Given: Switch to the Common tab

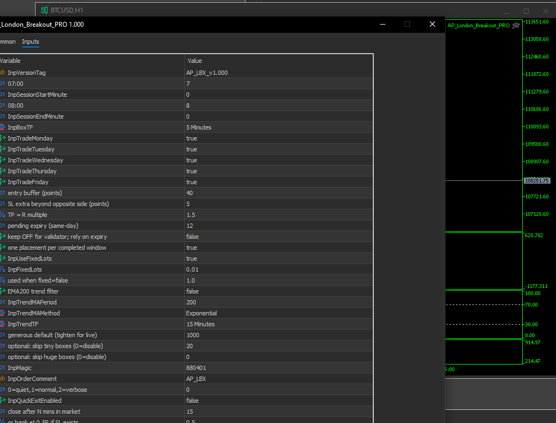Looking at the screenshot, I should [8, 42].
